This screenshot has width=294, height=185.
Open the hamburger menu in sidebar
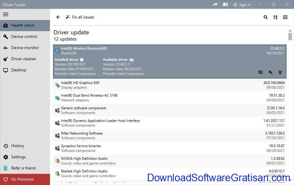(x=6, y=14)
